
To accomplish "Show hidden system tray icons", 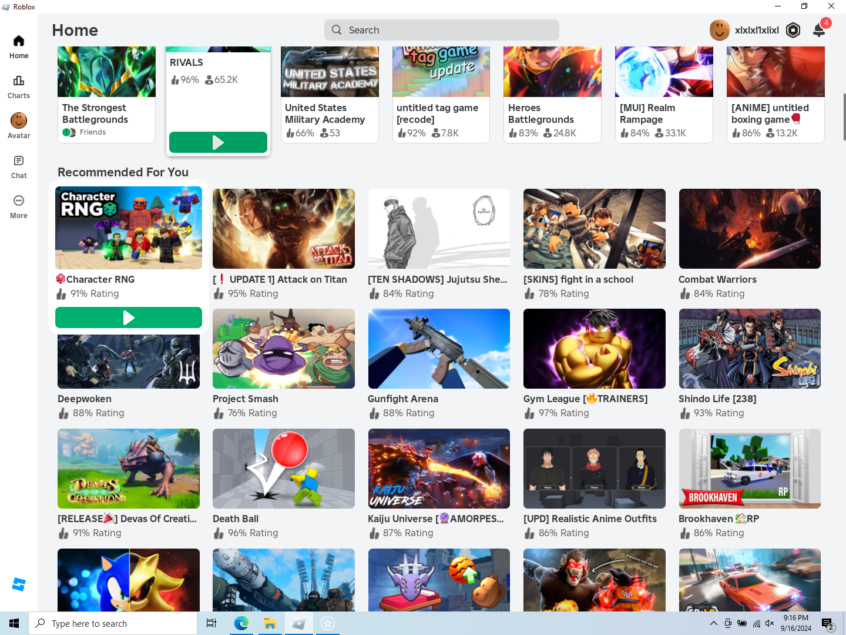I will tap(713, 623).
